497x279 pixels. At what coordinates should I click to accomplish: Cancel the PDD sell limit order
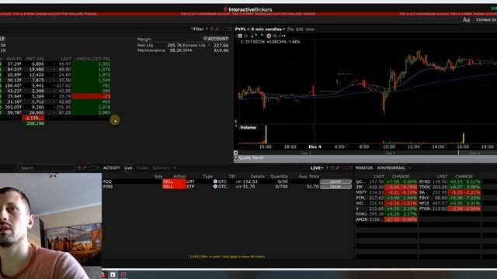[x=335, y=181]
